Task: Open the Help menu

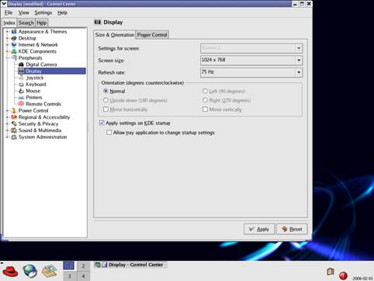Action: tap(62, 12)
